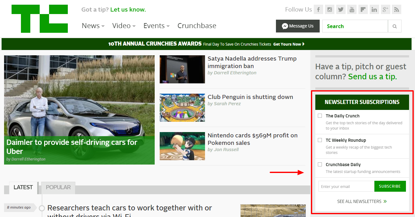The height and width of the screenshot is (217, 415).
Task: Open Club Penguin is shutting down headline
Action: 250,97
